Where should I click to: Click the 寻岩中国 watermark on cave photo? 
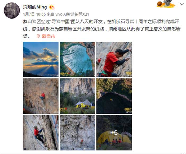(x=65, y=74)
